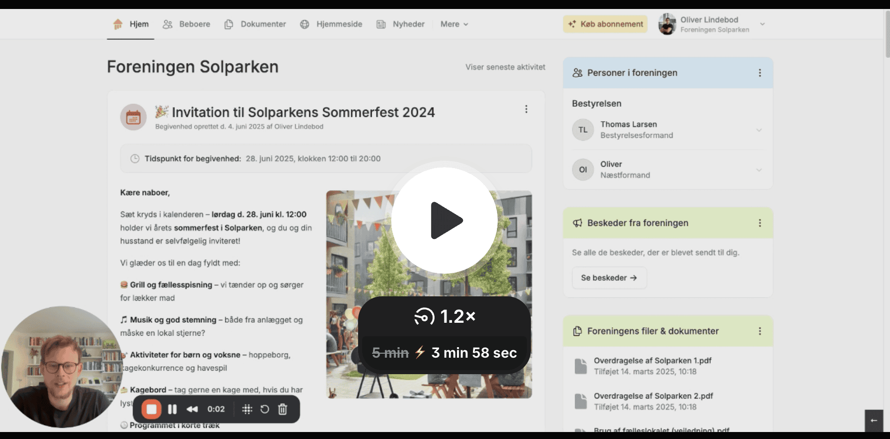Pause the screen recording
890x439 pixels.
tap(172, 410)
